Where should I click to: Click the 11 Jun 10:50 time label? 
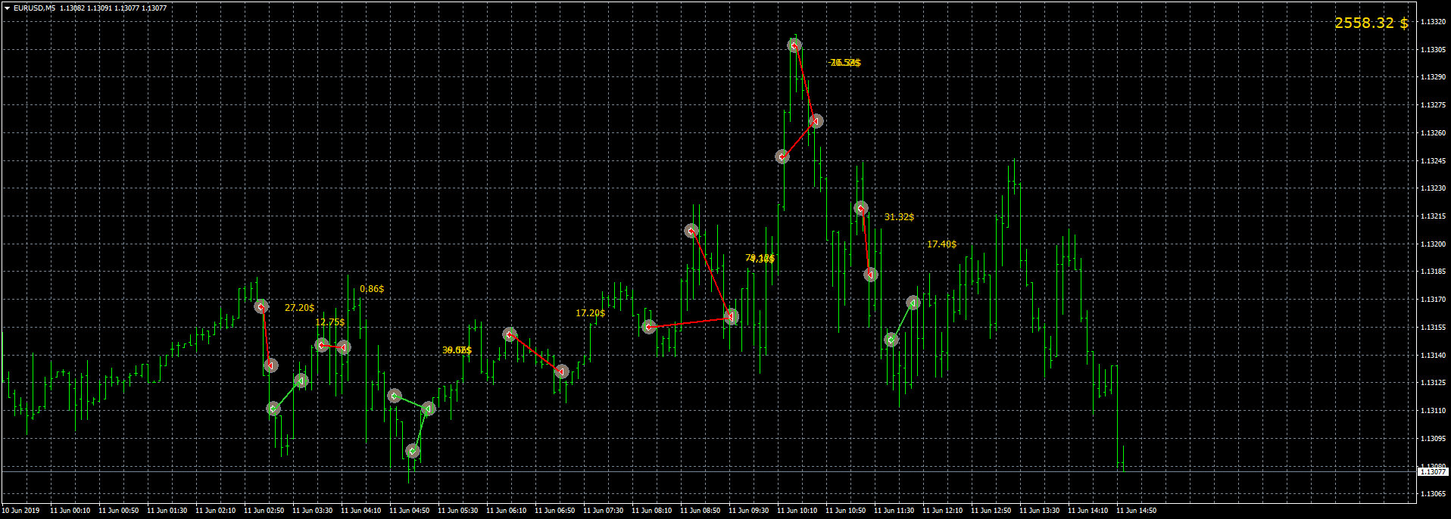[x=845, y=511]
